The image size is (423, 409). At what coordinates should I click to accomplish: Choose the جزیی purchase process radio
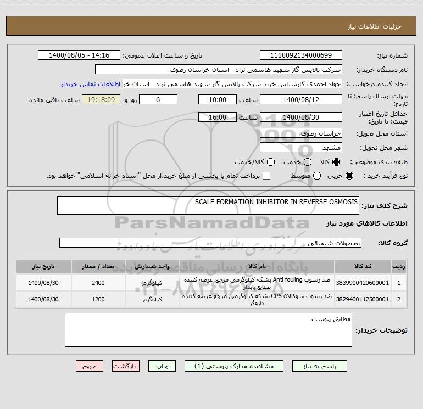tap(349, 176)
